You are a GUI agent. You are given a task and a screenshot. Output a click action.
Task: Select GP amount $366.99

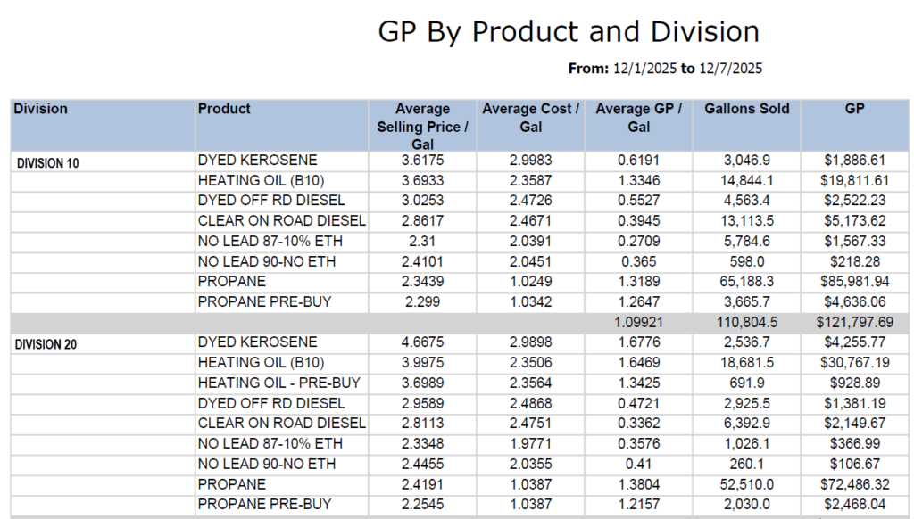[x=854, y=443]
